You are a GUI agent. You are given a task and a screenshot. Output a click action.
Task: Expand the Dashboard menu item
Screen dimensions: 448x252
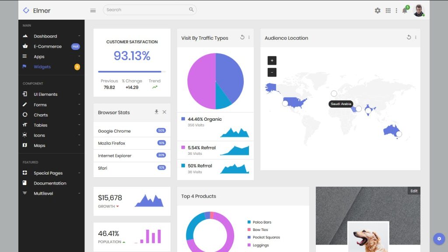pyautogui.click(x=45, y=36)
